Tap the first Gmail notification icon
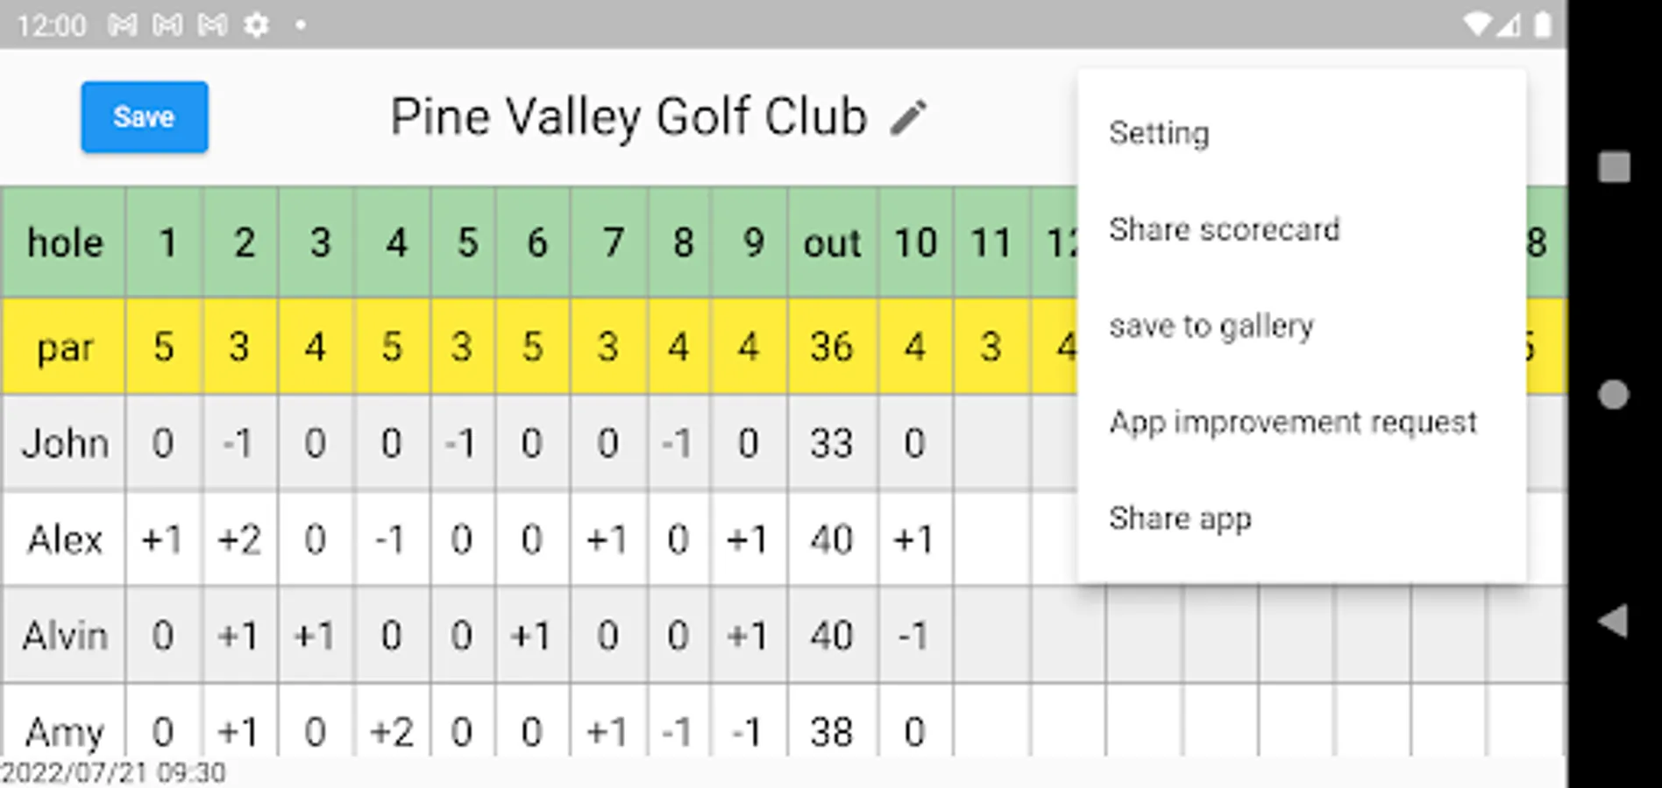 [122, 25]
